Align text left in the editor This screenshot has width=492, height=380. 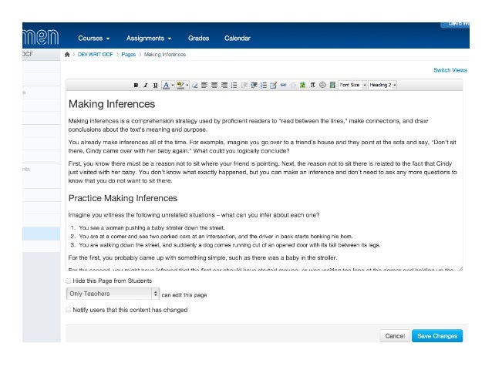pyautogui.click(x=204, y=85)
